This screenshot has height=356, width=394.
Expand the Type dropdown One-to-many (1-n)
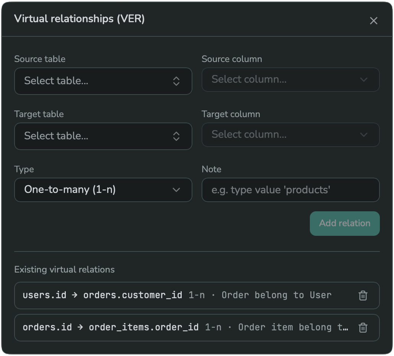click(103, 190)
